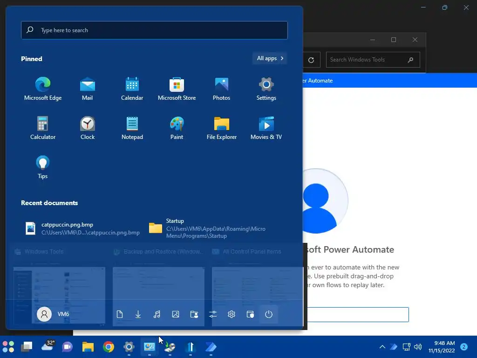Image resolution: width=477 pixels, height=358 pixels.
Task: Switch to Backup and Restore taskbar icon
Action: coord(170,347)
